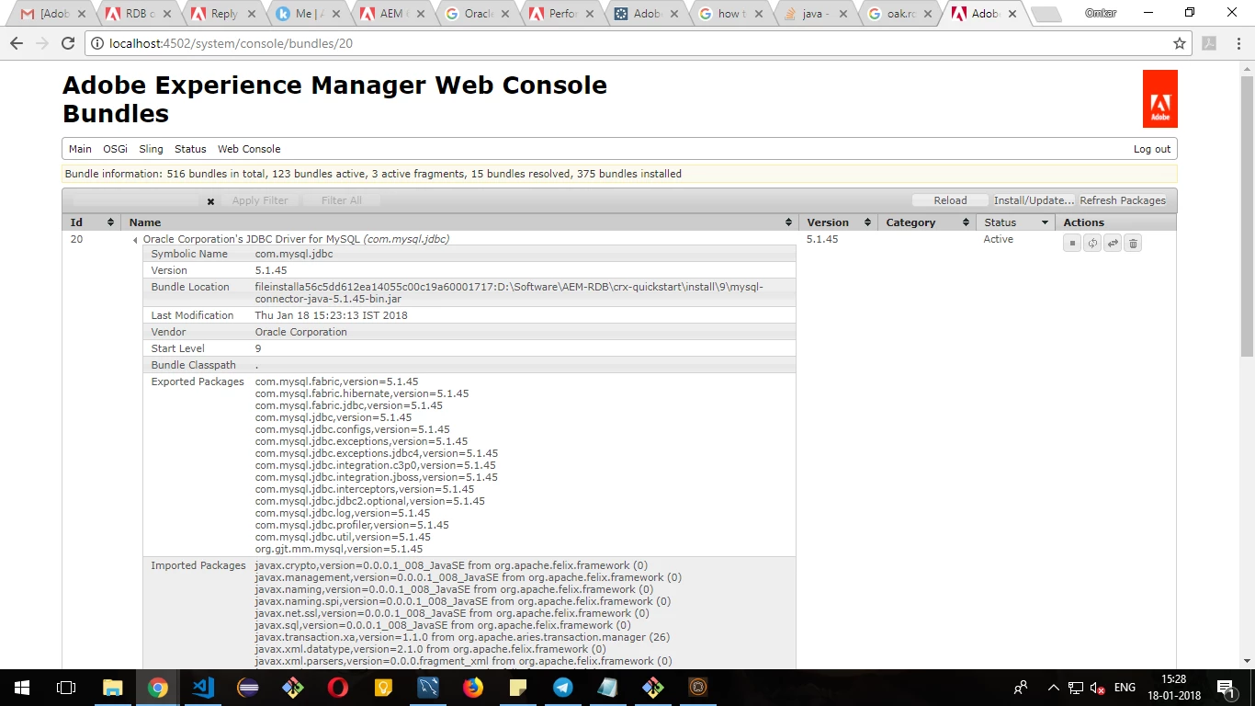Bookmark this page with the star icon
Viewport: 1255px width, 706px height.
tap(1180, 43)
